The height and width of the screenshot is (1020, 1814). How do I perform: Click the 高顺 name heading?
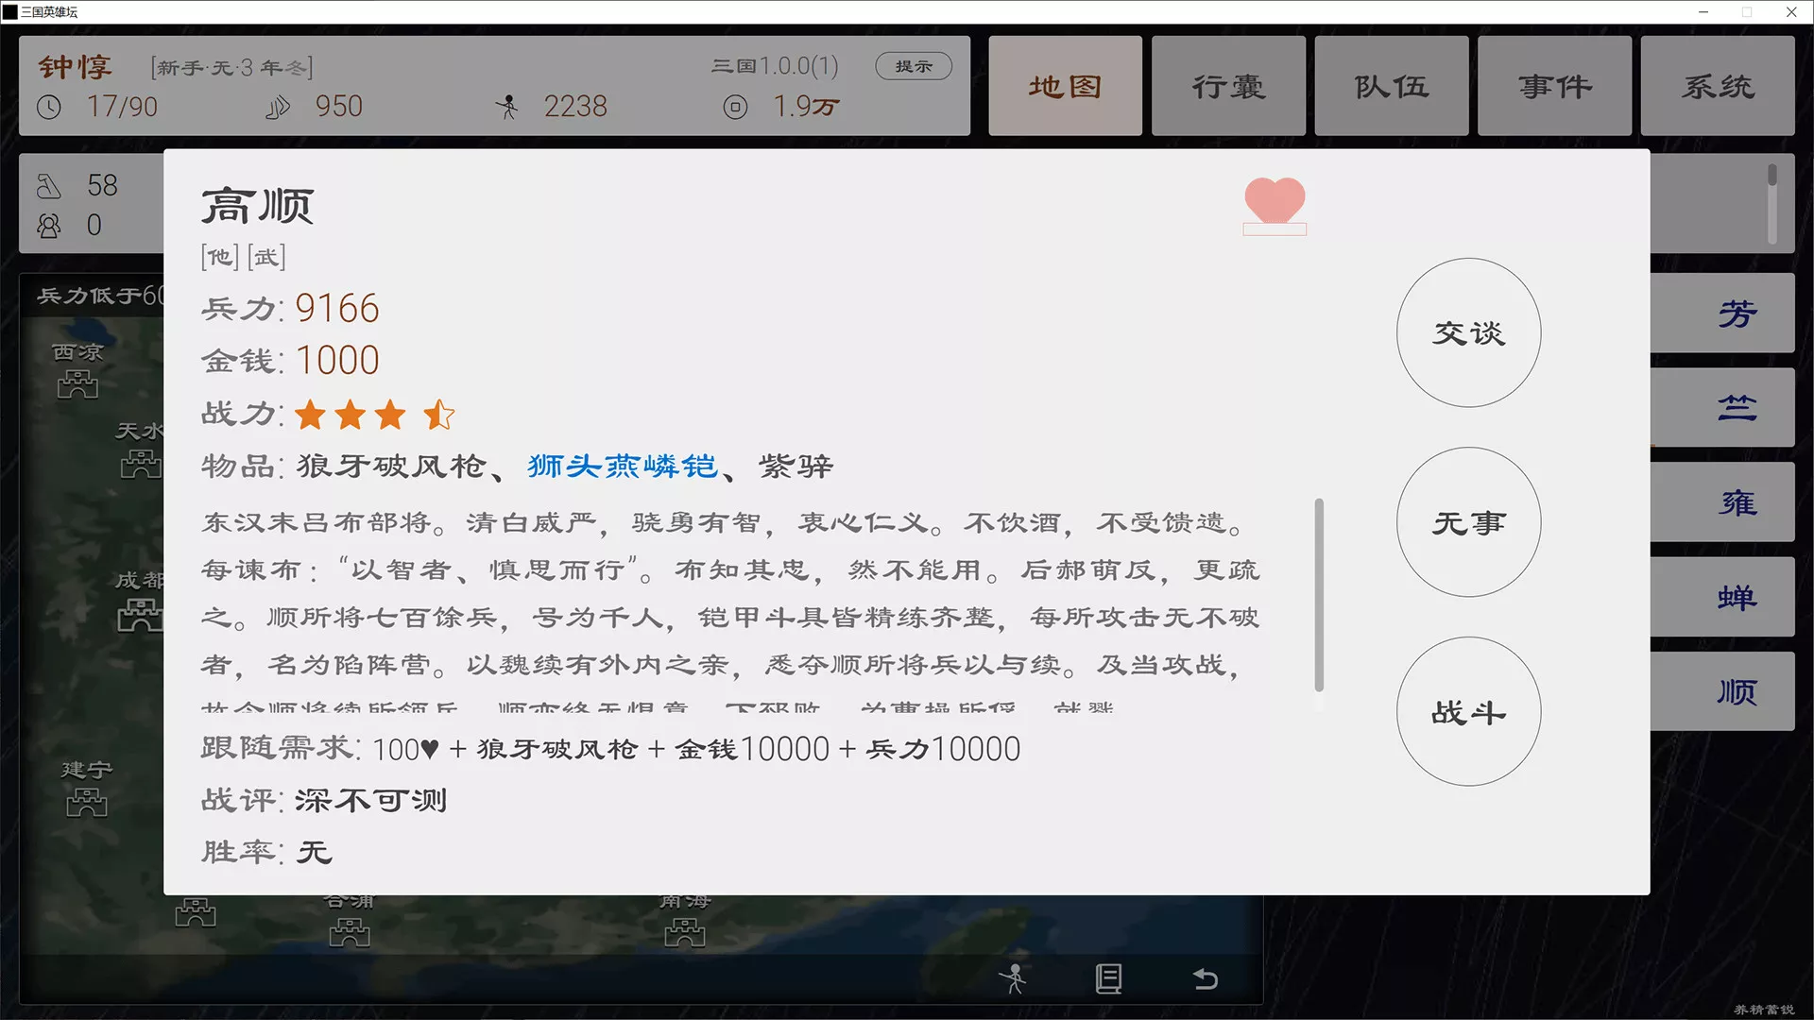tap(257, 205)
